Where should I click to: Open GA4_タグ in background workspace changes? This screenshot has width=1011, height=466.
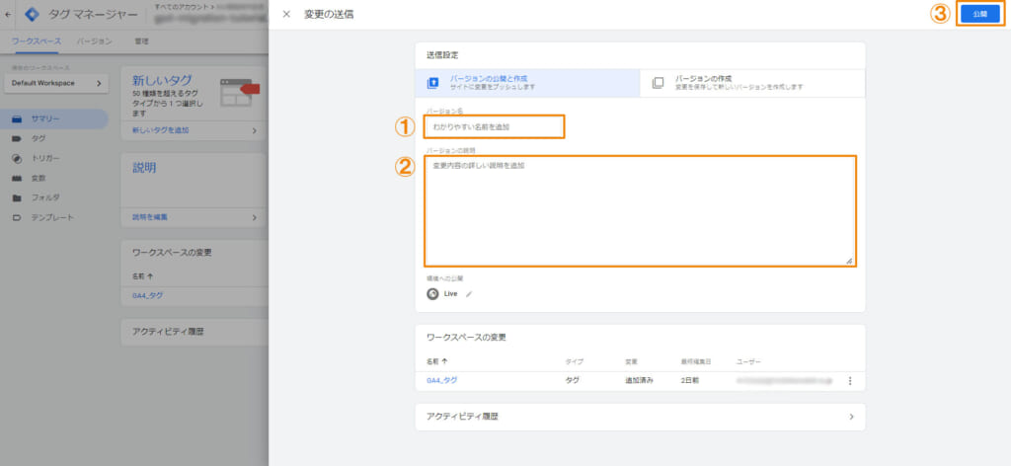[147, 295]
